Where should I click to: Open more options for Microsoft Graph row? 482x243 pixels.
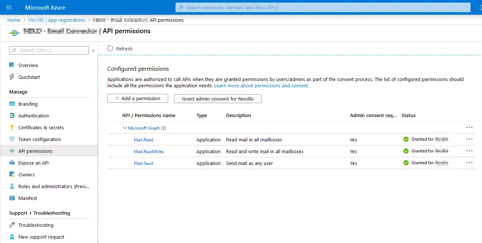[469, 127]
